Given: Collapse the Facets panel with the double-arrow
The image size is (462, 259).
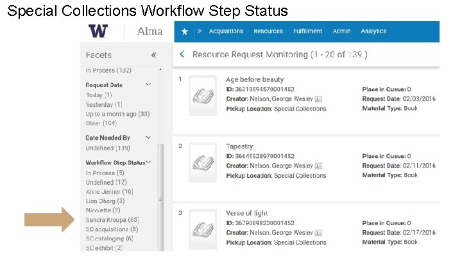Looking at the screenshot, I should [x=153, y=55].
